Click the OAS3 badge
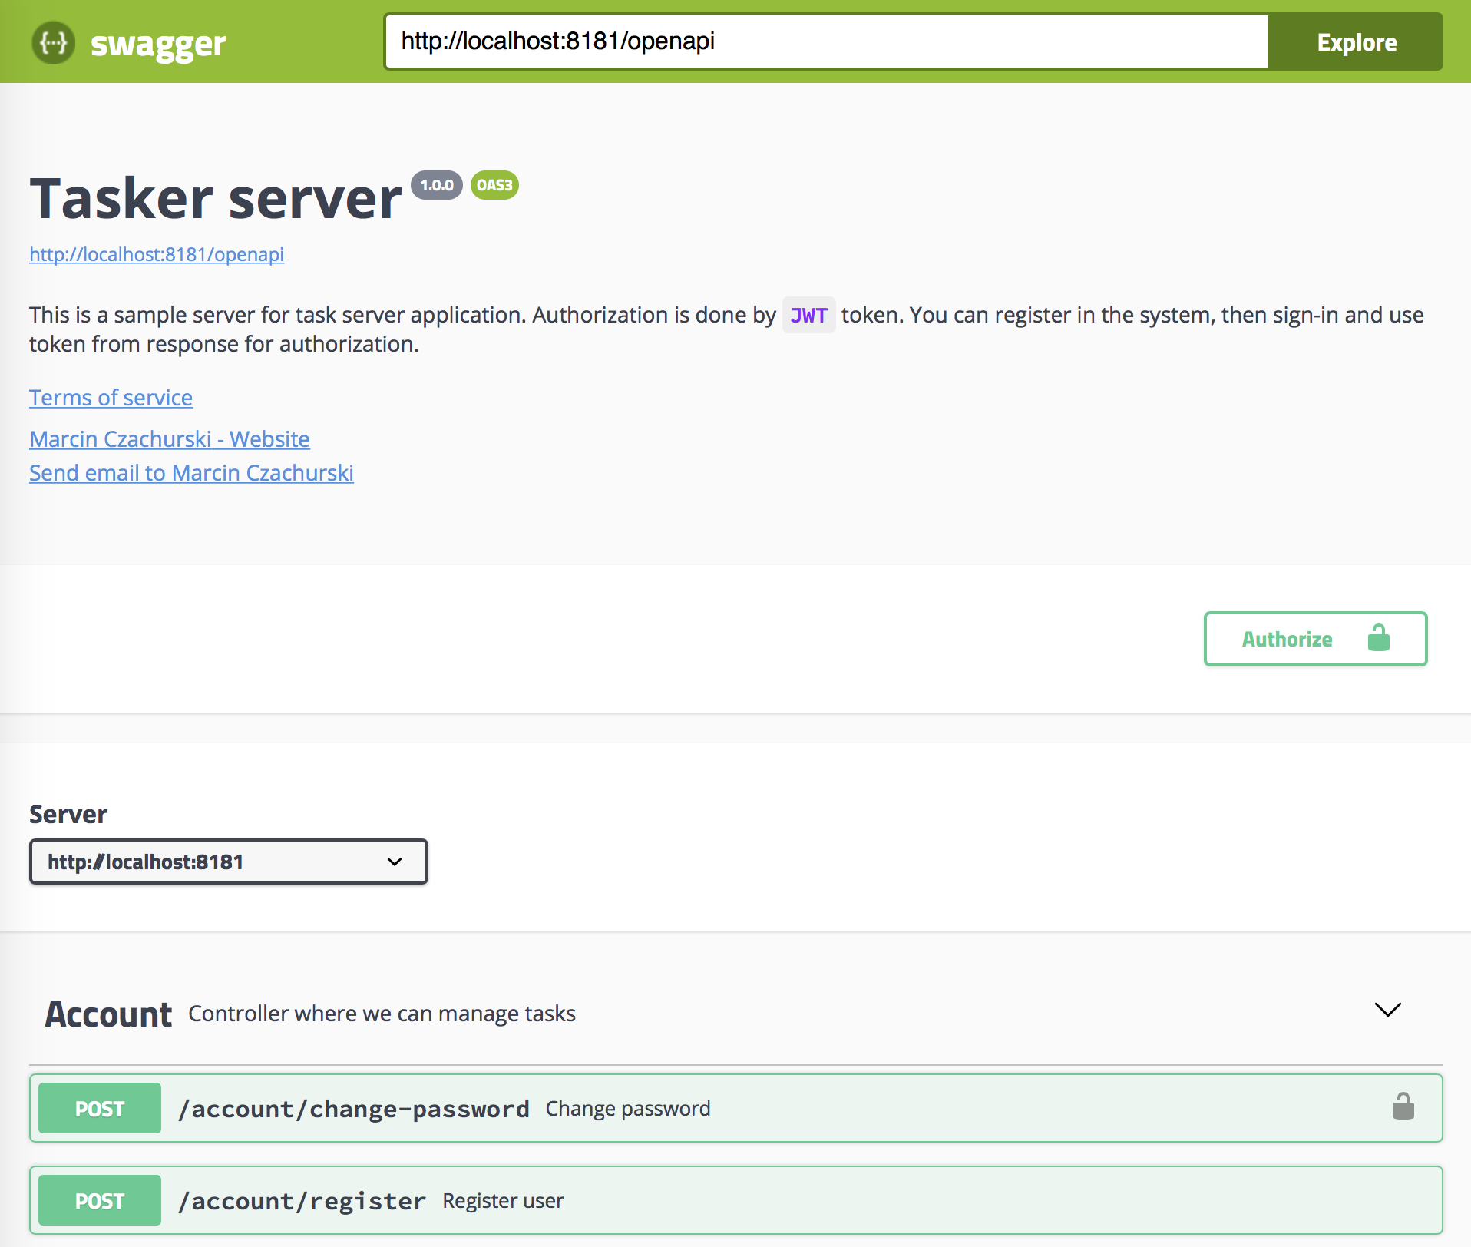The width and height of the screenshot is (1471, 1247). [x=494, y=185]
